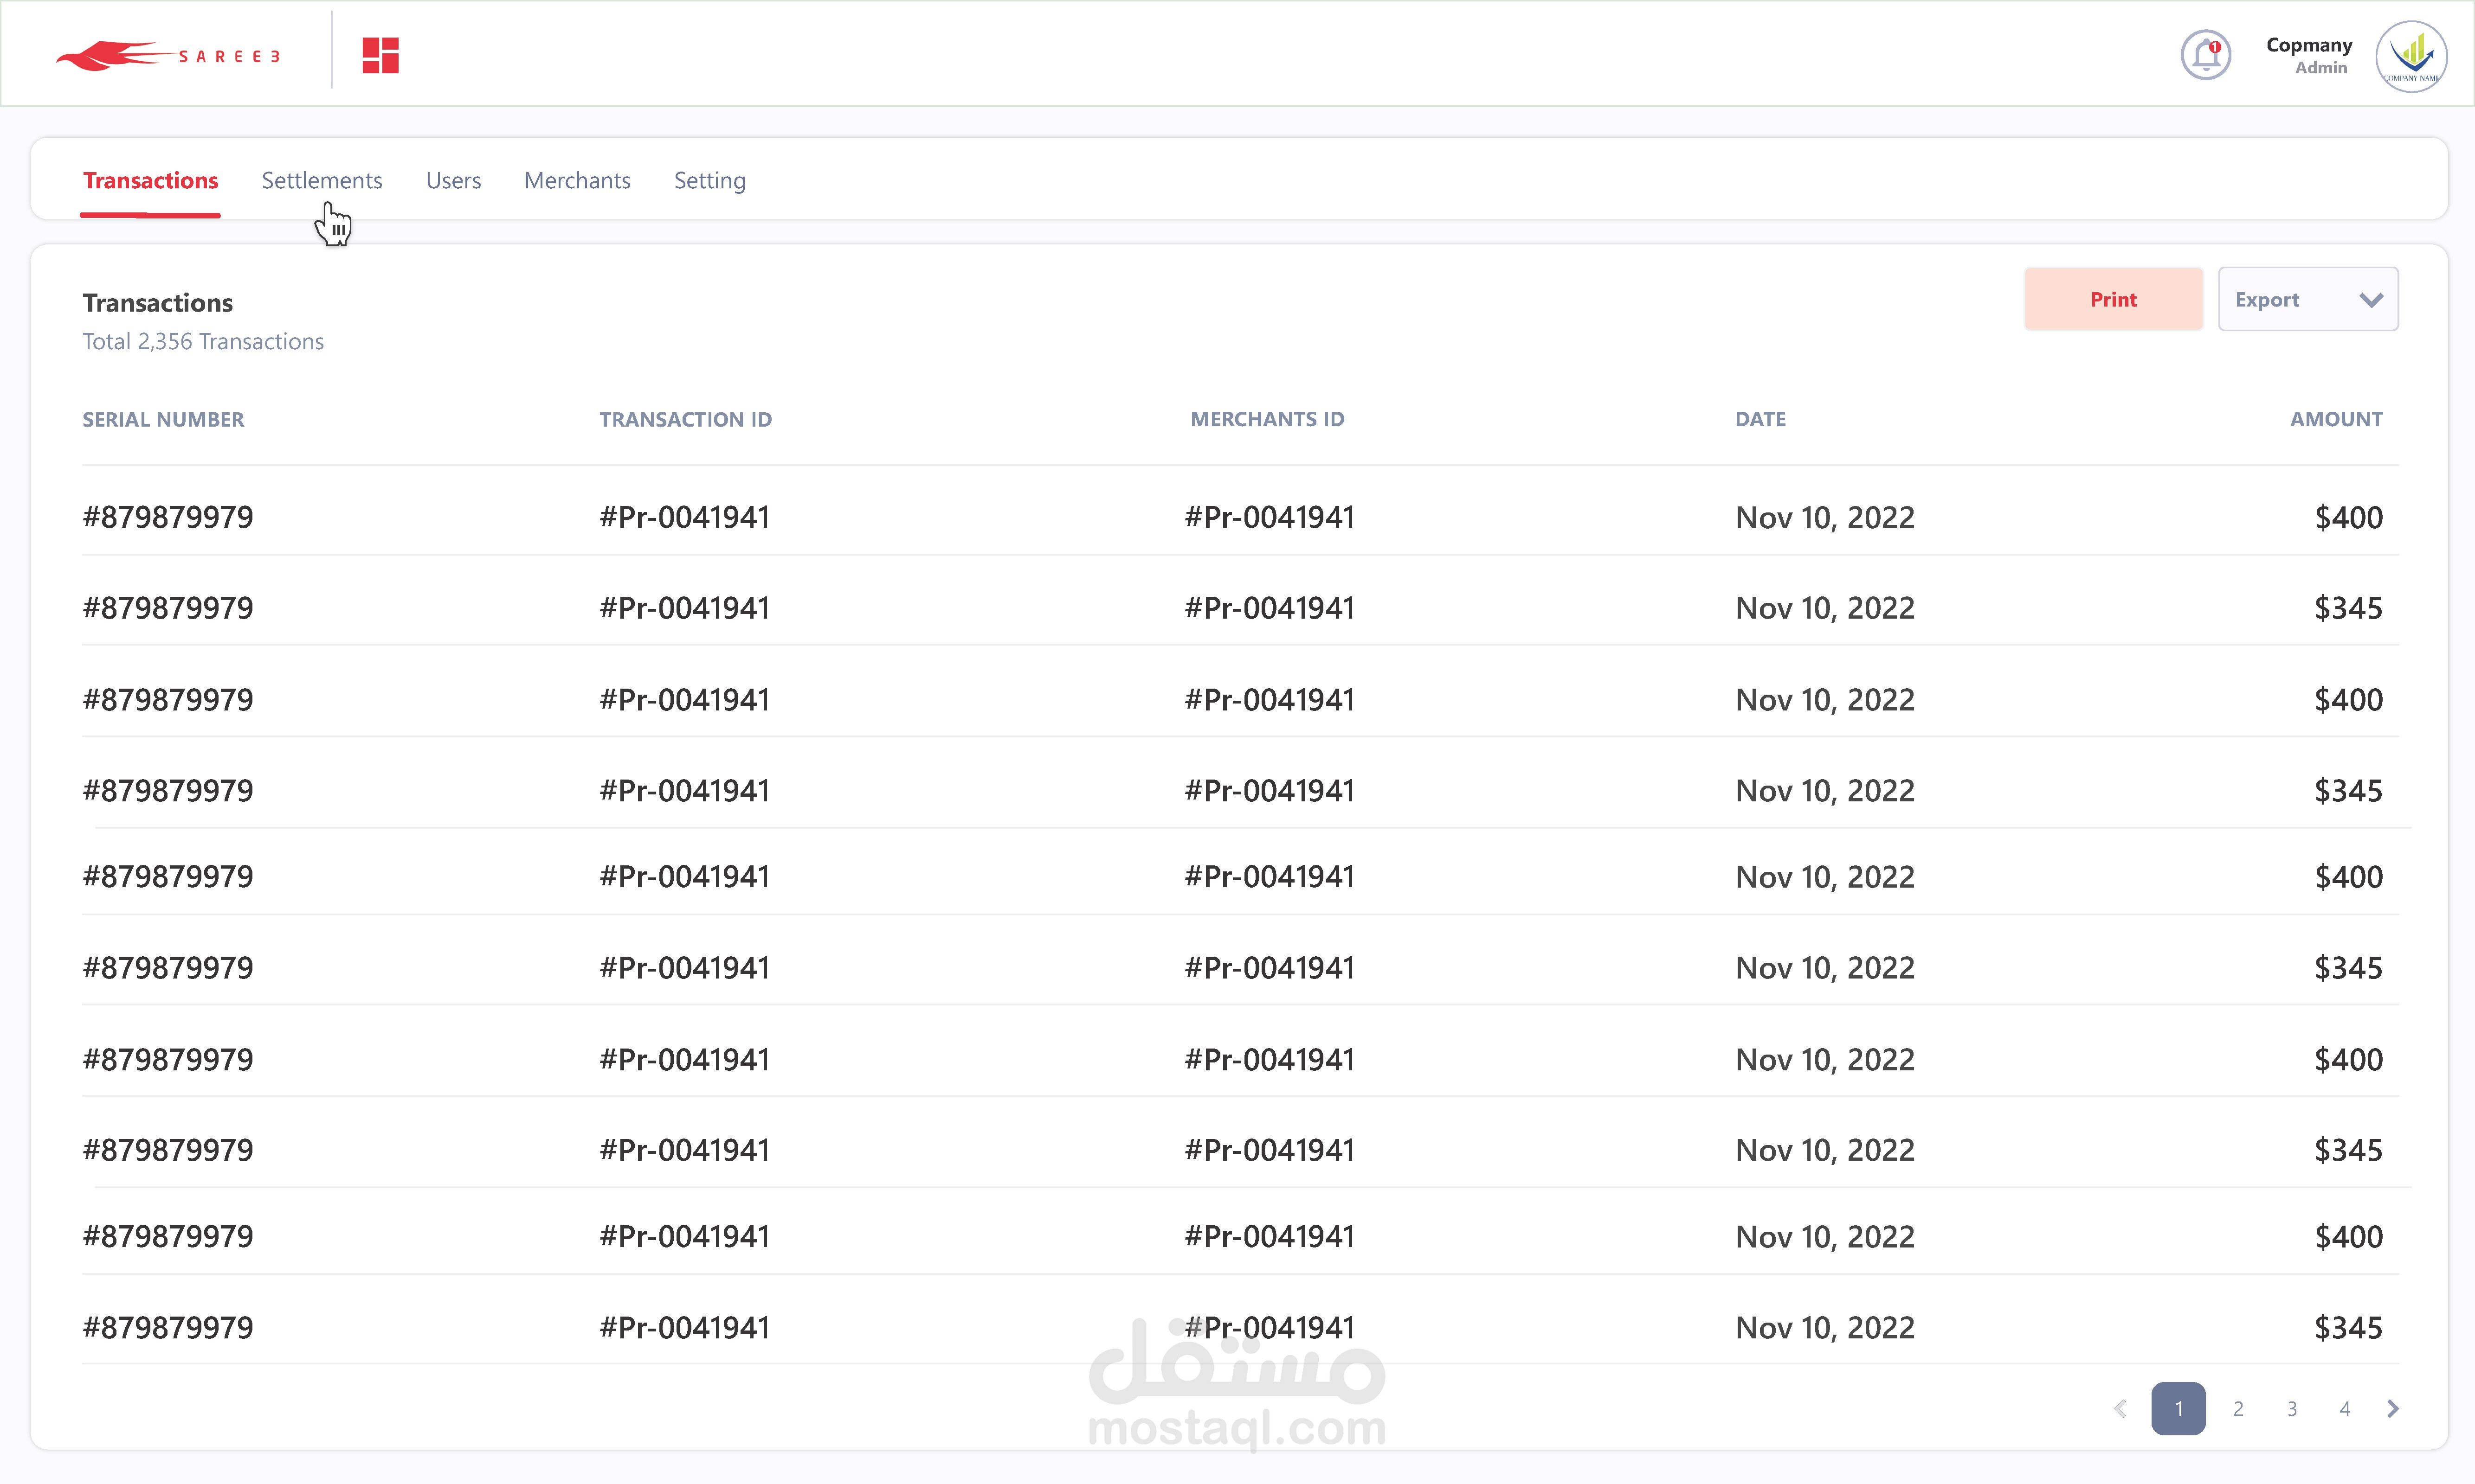
Task: Switch to the Setting tab
Action: click(x=709, y=181)
